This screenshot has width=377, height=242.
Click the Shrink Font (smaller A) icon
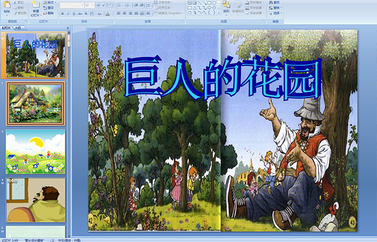[x=104, y=5]
